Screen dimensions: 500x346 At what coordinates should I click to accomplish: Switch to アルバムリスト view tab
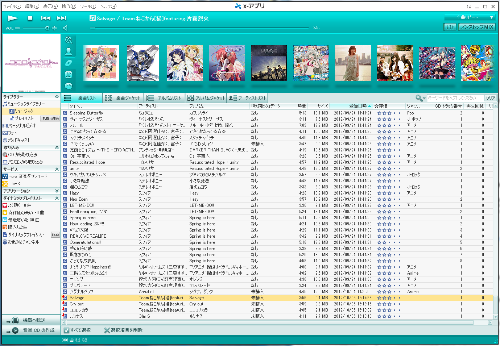pyautogui.click(x=164, y=98)
